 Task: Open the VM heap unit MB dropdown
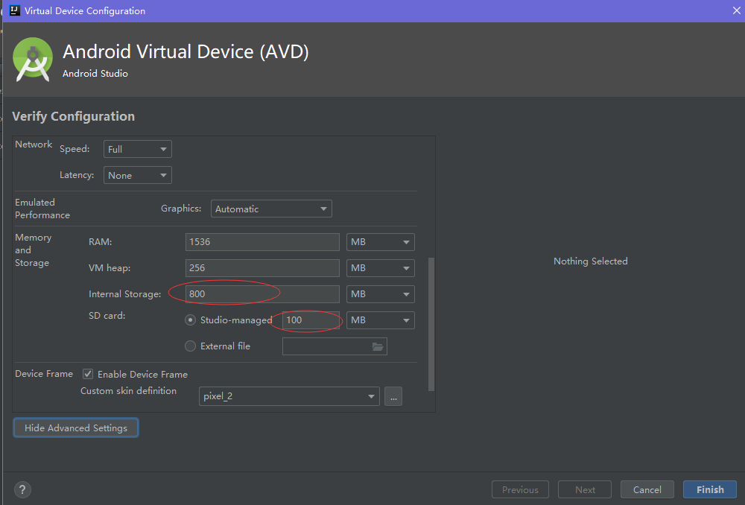pyautogui.click(x=381, y=268)
